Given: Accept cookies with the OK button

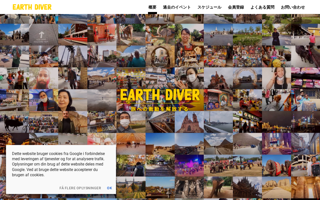Looking at the screenshot, I should click(x=109, y=188).
